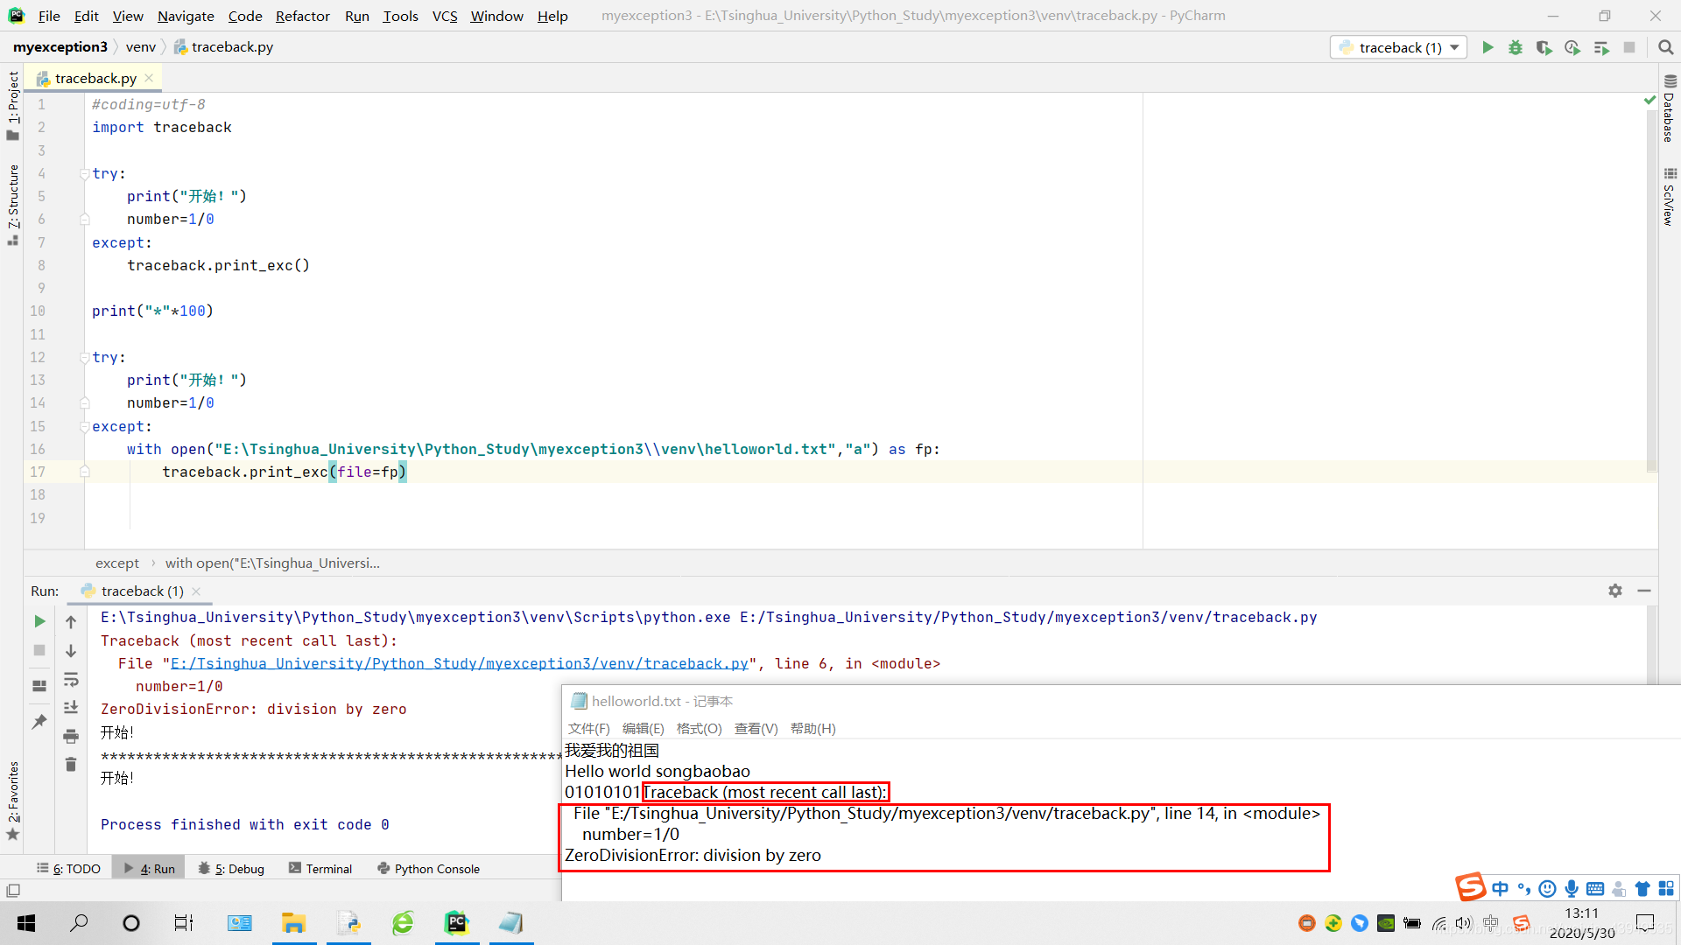Open Run panel settings gear

(1615, 591)
